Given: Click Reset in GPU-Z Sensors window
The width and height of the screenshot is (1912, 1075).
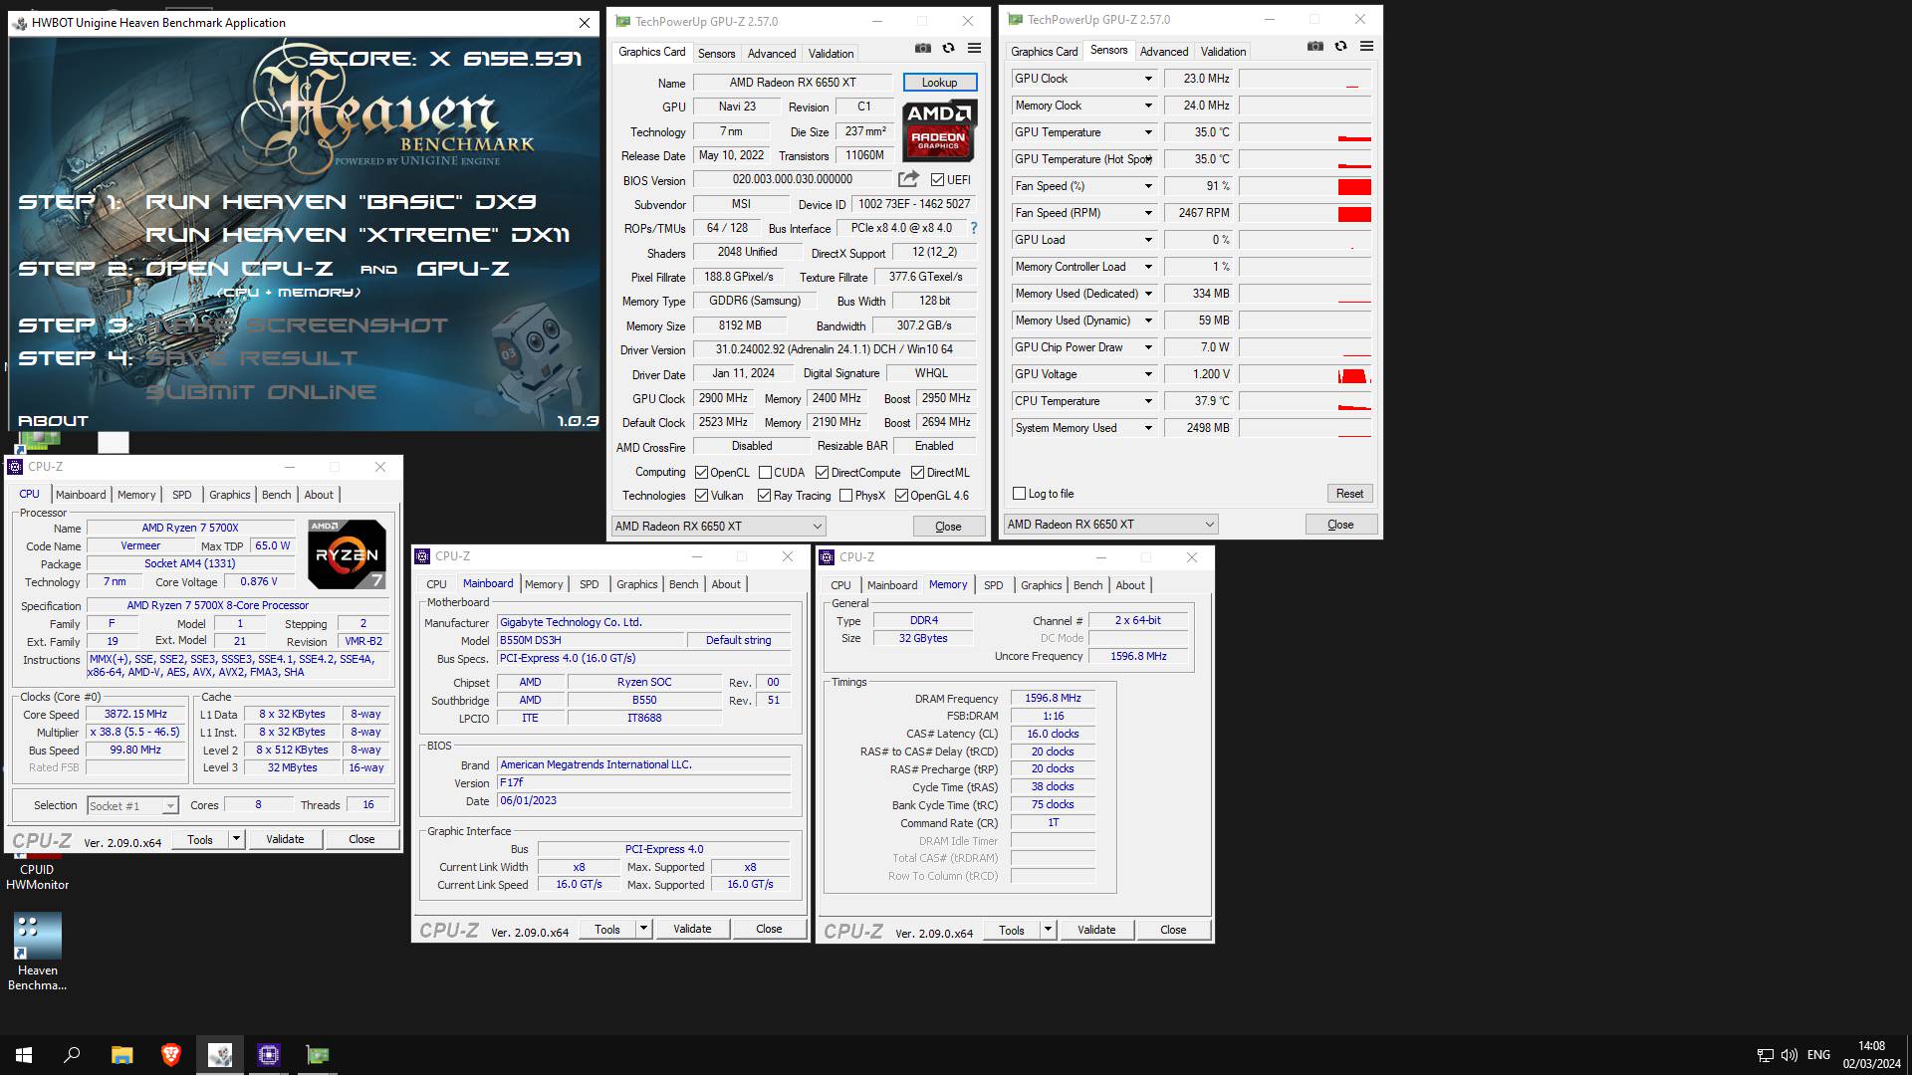Looking at the screenshot, I should click(x=1349, y=494).
